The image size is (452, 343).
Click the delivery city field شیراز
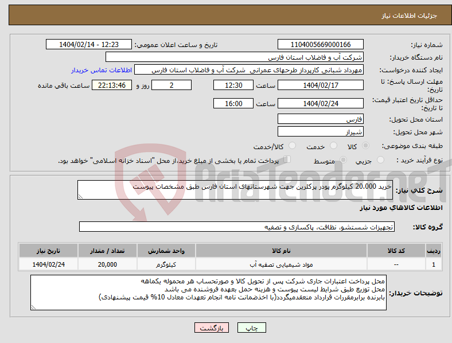[321, 132]
